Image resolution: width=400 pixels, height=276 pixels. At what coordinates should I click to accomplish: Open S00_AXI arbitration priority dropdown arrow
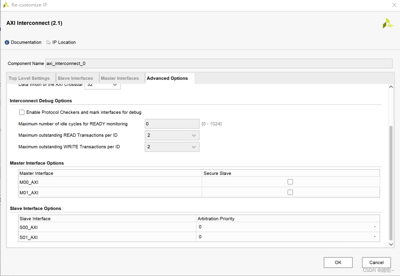tap(375, 227)
